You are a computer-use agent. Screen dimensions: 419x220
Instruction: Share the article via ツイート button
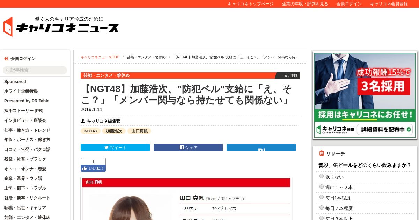coord(115,147)
